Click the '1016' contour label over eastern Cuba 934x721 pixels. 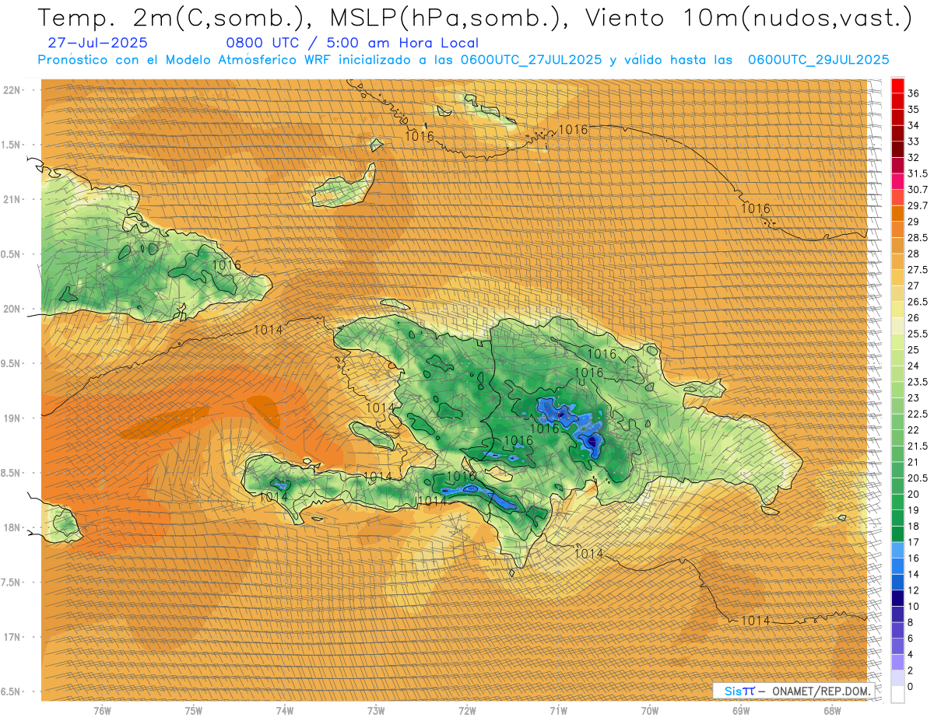coord(226,265)
